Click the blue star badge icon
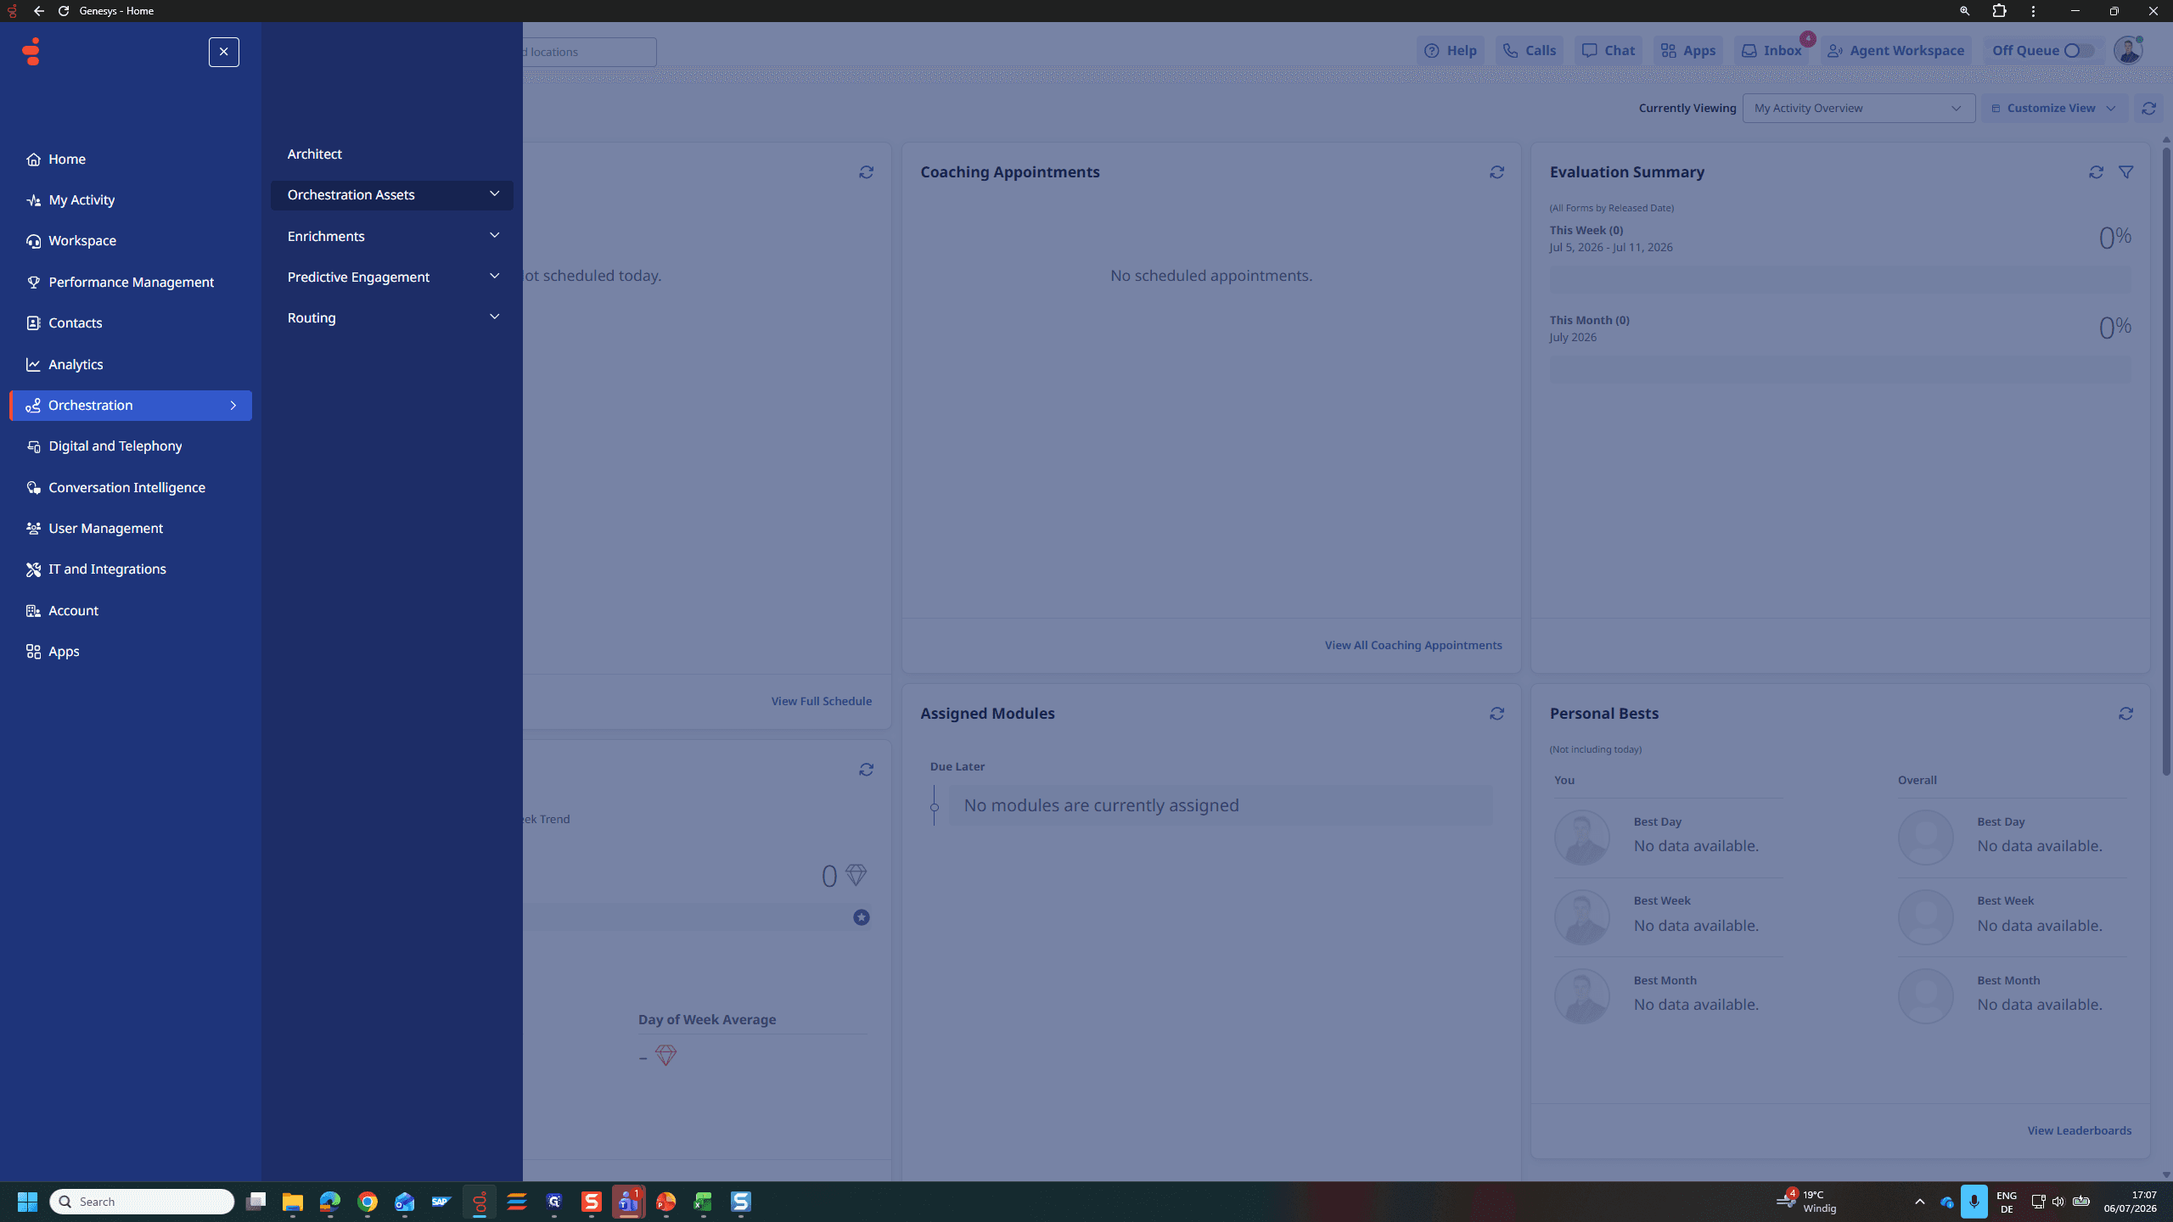This screenshot has height=1222, width=2173. coord(862,917)
